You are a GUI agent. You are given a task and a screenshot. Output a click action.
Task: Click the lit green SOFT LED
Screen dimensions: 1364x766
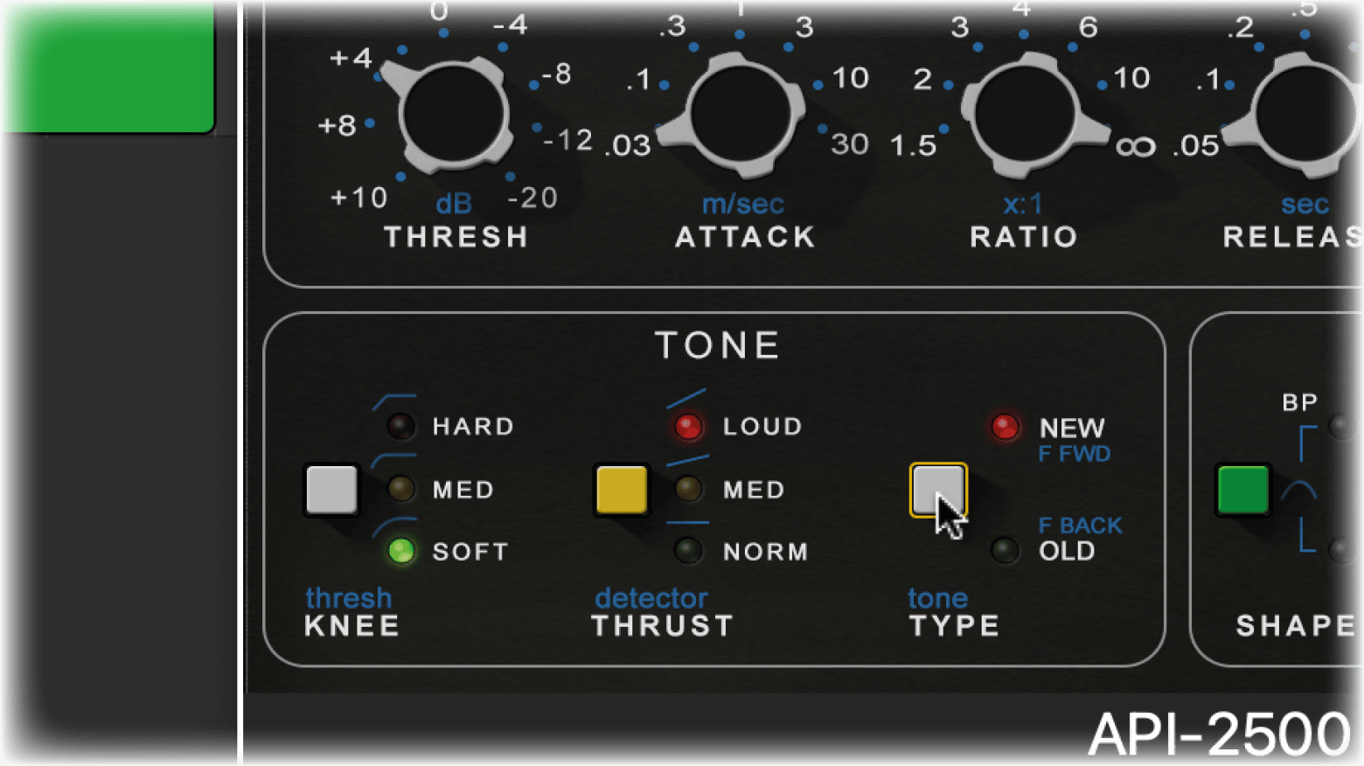401,551
